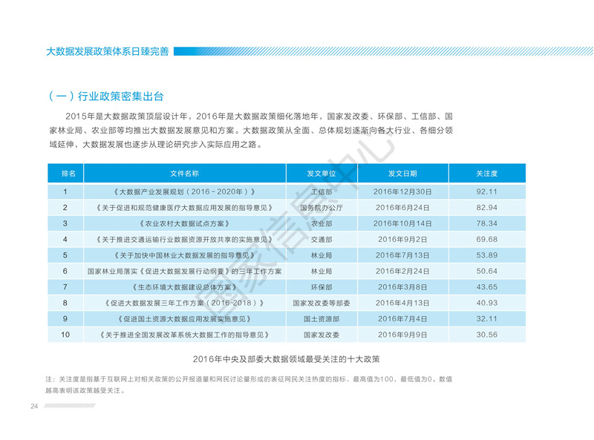The height and width of the screenshot is (440, 594).
Task: Click the date "2016年2月24日"
Action: [402, 272]
